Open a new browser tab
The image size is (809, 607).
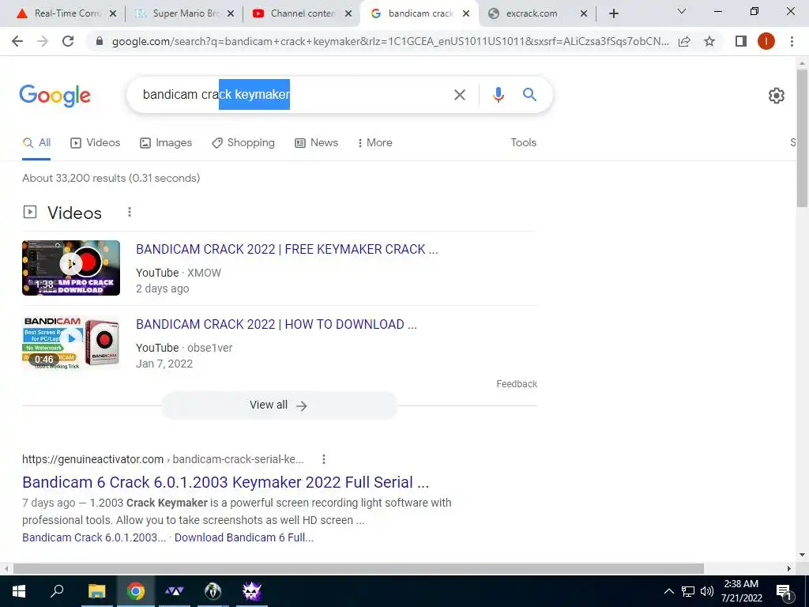[613, 13]
